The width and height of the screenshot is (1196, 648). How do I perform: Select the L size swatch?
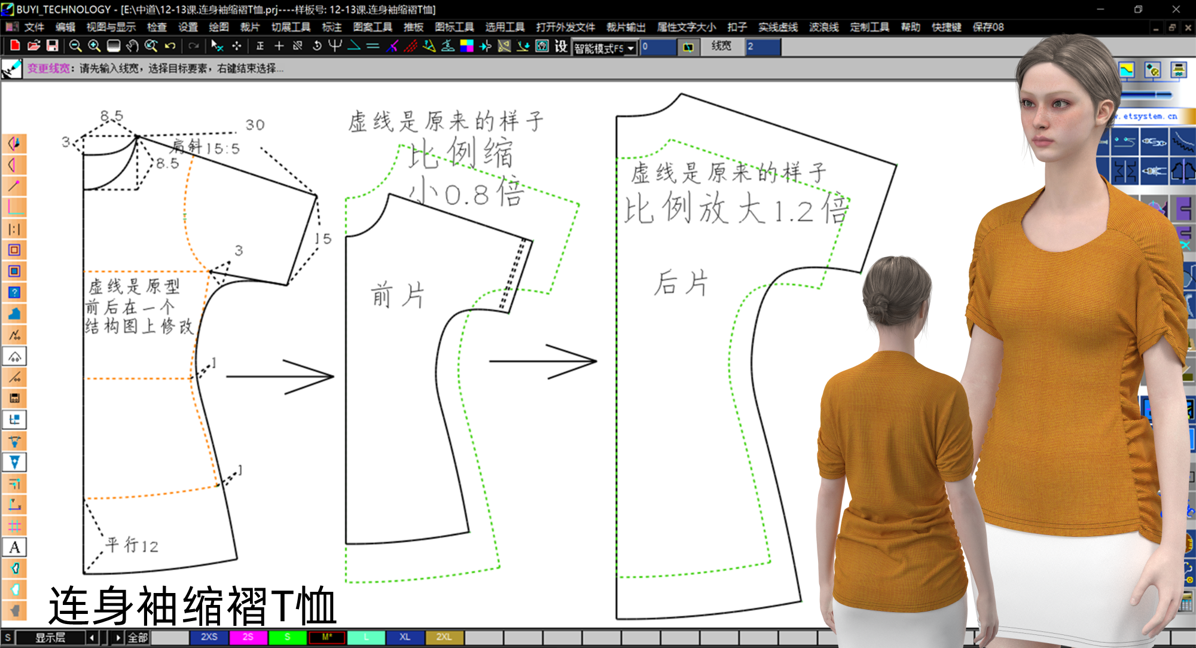click(x=366, y=637)
